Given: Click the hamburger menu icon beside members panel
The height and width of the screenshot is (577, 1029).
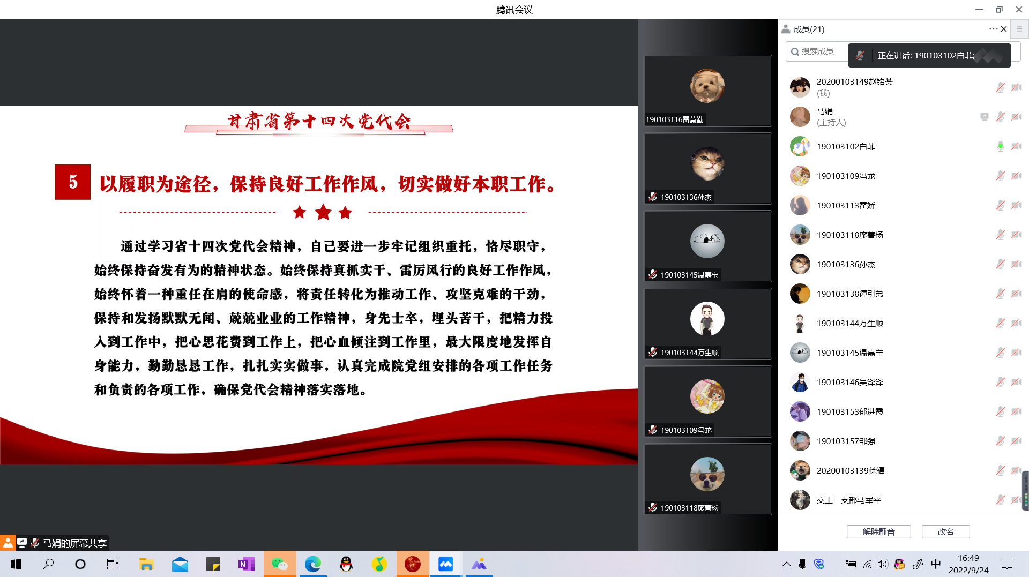Looking at the screenshot, I should (1019, 29).
